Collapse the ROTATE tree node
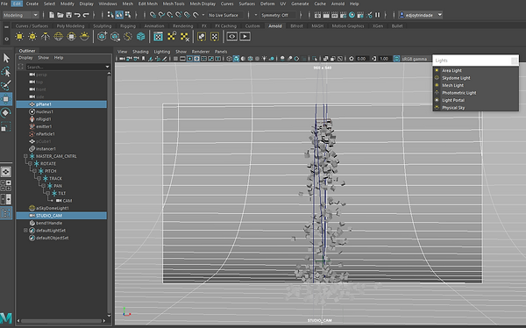This screenshot has width=526, height=328. 30,163
